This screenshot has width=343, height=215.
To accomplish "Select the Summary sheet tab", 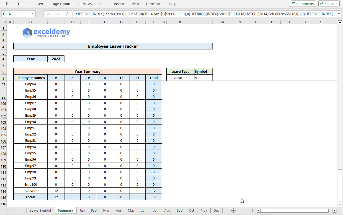I will (66, 211).
